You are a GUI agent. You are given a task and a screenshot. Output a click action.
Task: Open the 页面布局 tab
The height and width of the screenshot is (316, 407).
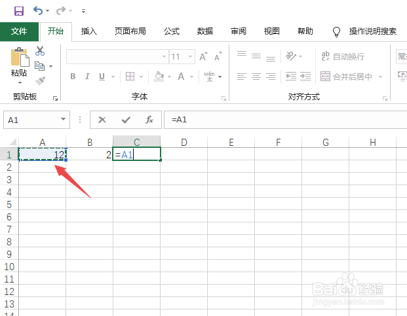pos(130,31)
